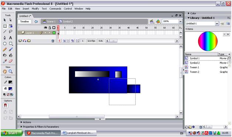Click the Insert Layer Folder icon
Screen dimensions: 232x137
click(x=29, y=41)
